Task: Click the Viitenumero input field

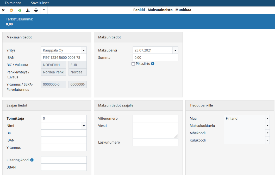Action: tap(155, 118)
